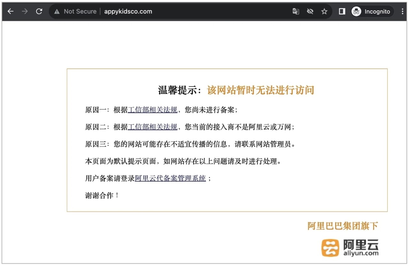Click the Not Secure warning triangle icon

click(57, 12)
